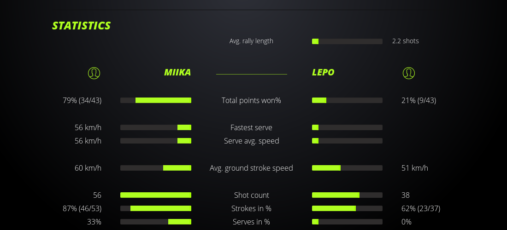This screenshot has width=507, height=230.
Task: Click Miika's serves in % bar
Action: pos(156,222)
